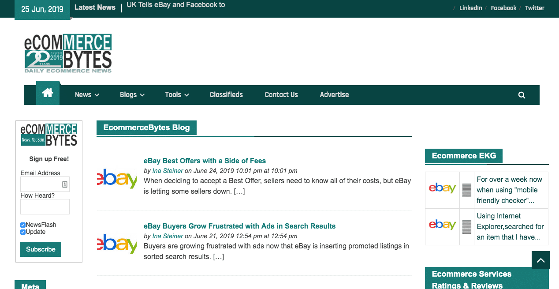Click Ina Steiner author link on June 24 post
This screenshot has width=559, height=289.
pyautogui.click(x=168, y=171)
